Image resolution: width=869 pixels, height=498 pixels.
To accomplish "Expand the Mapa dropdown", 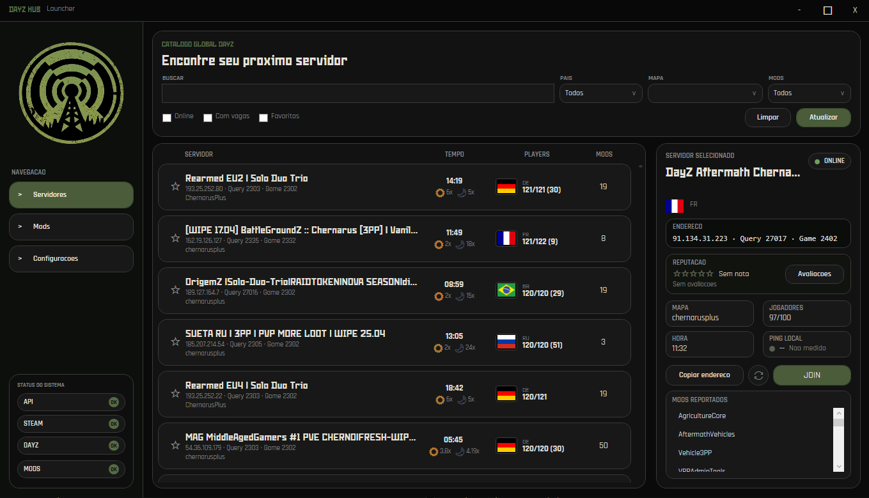I will pyautogui.click(x=705, y=93).
